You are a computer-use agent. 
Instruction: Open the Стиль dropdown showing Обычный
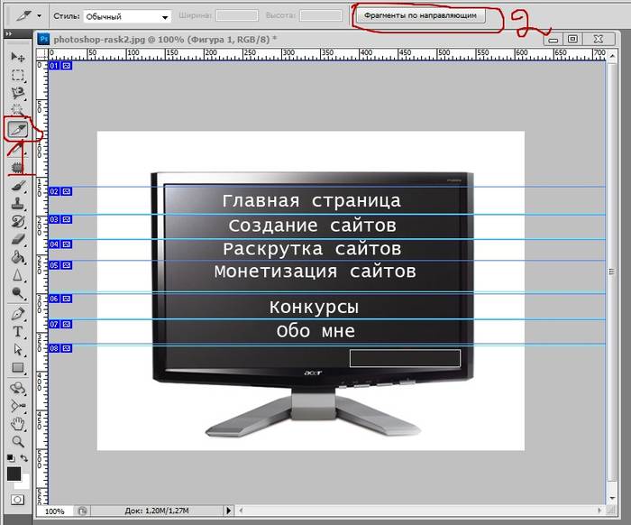click(127, 16)
